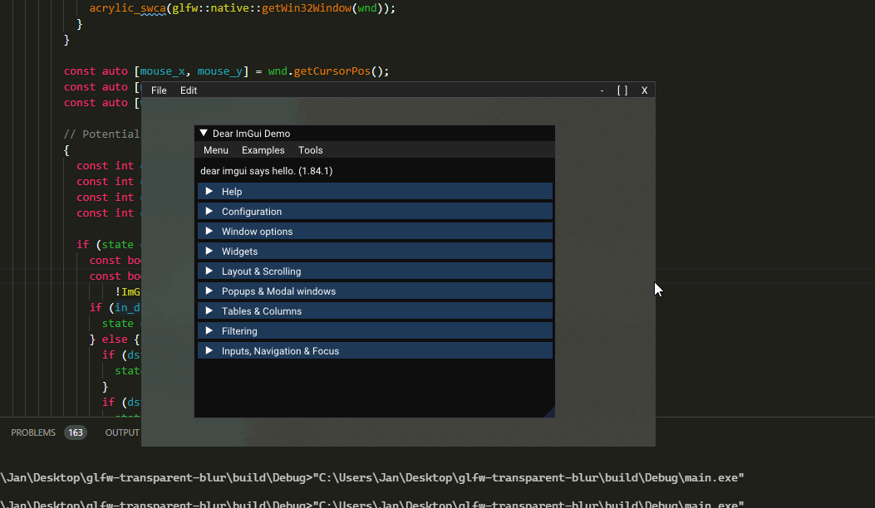Open the Tools menu in ImGui Demo
The height and width of the screenshot is (508, 875).
(x=310, y=150)
